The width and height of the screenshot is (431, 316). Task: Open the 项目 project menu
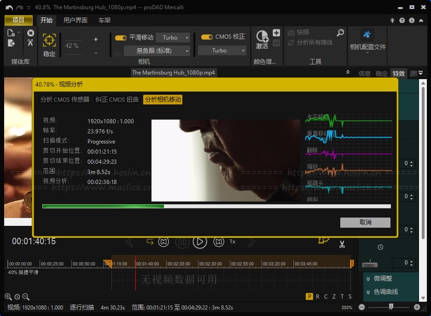18,20
